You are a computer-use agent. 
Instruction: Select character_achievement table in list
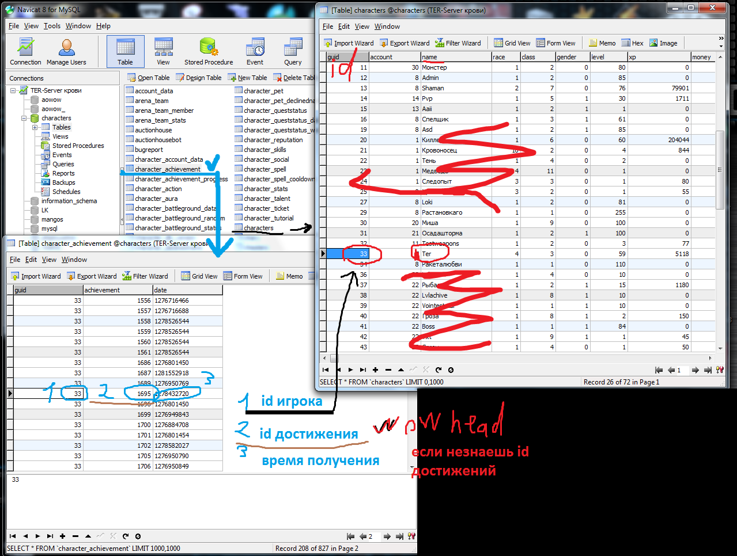[168, 169]
